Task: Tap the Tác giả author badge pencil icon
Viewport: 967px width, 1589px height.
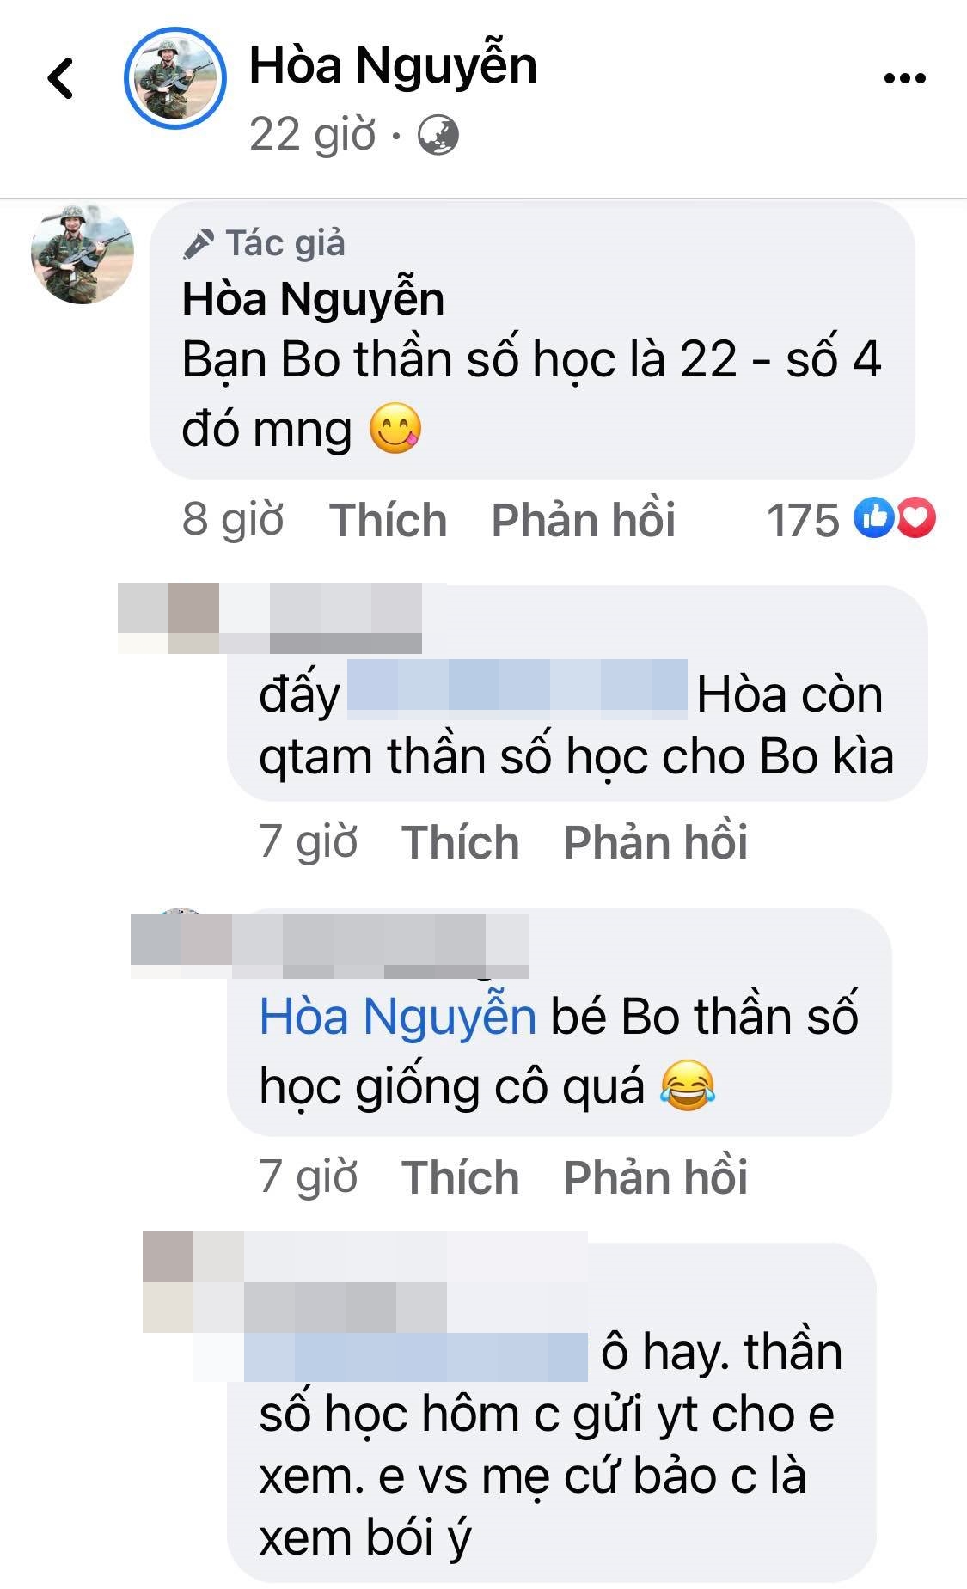Action: tap(198, 244)
